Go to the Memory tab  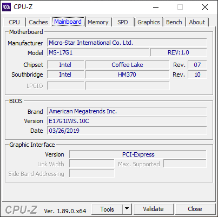98,22
